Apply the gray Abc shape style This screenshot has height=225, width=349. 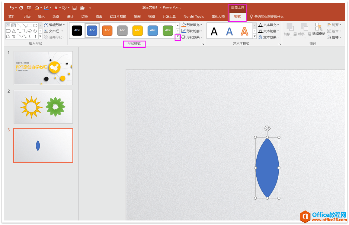point(122,30)
